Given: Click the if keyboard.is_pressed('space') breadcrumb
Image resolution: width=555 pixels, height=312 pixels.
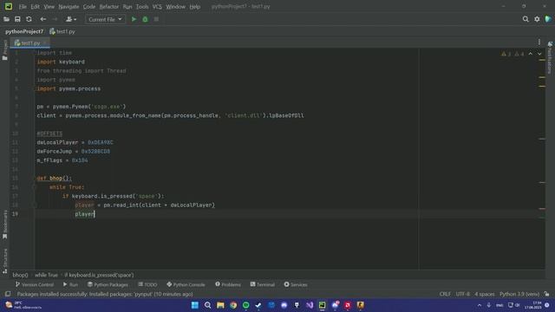Looking at the screenshot, I should tap(99, 275).
